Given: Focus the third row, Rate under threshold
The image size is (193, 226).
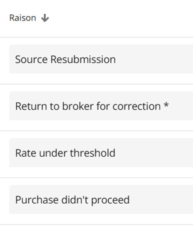Looking at the screenshot, I should [x=101, y=153].
